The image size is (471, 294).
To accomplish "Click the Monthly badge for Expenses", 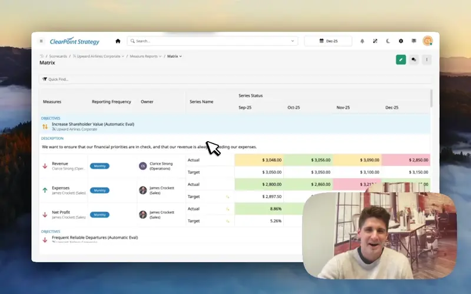I will click(99, 190).
